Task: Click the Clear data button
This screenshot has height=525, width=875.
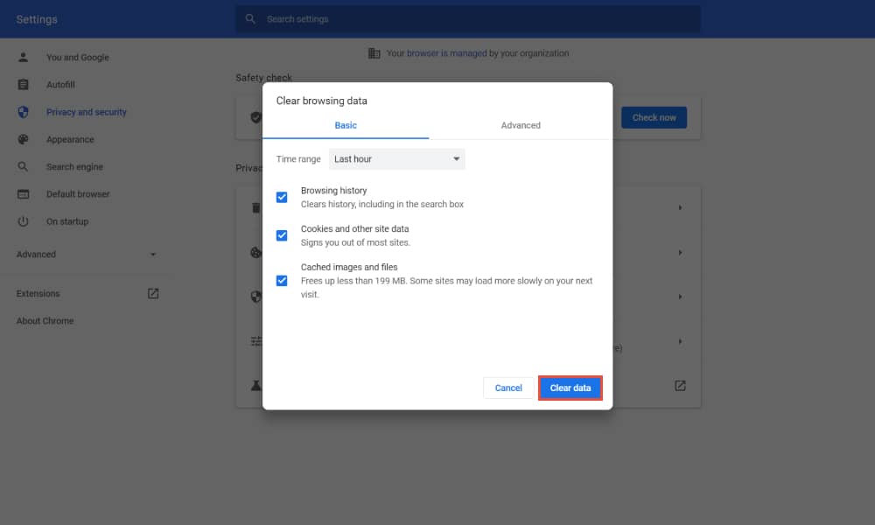Action: pos(570,388)
